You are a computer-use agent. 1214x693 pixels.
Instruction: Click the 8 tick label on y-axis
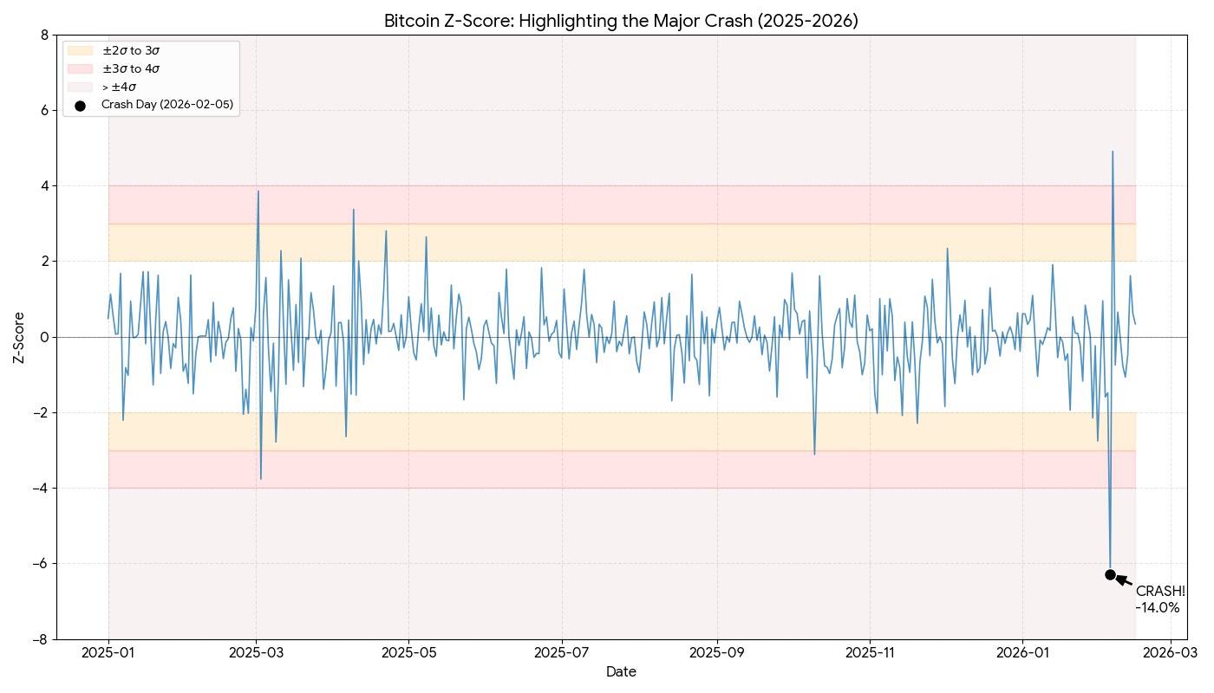[x=43, y=36]
